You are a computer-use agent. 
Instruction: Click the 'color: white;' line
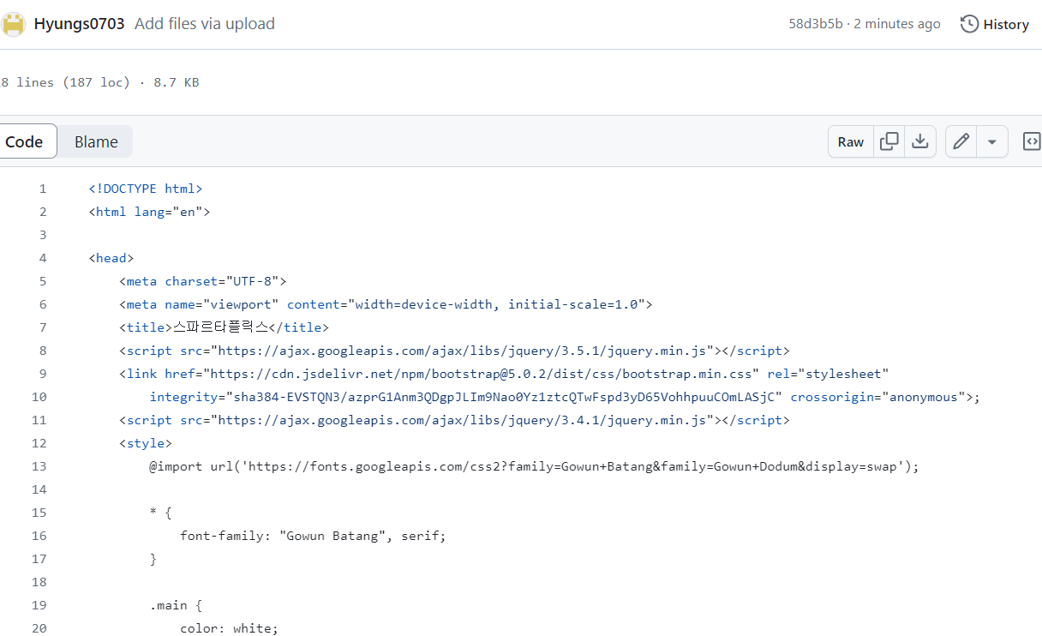tap(230, 628)
